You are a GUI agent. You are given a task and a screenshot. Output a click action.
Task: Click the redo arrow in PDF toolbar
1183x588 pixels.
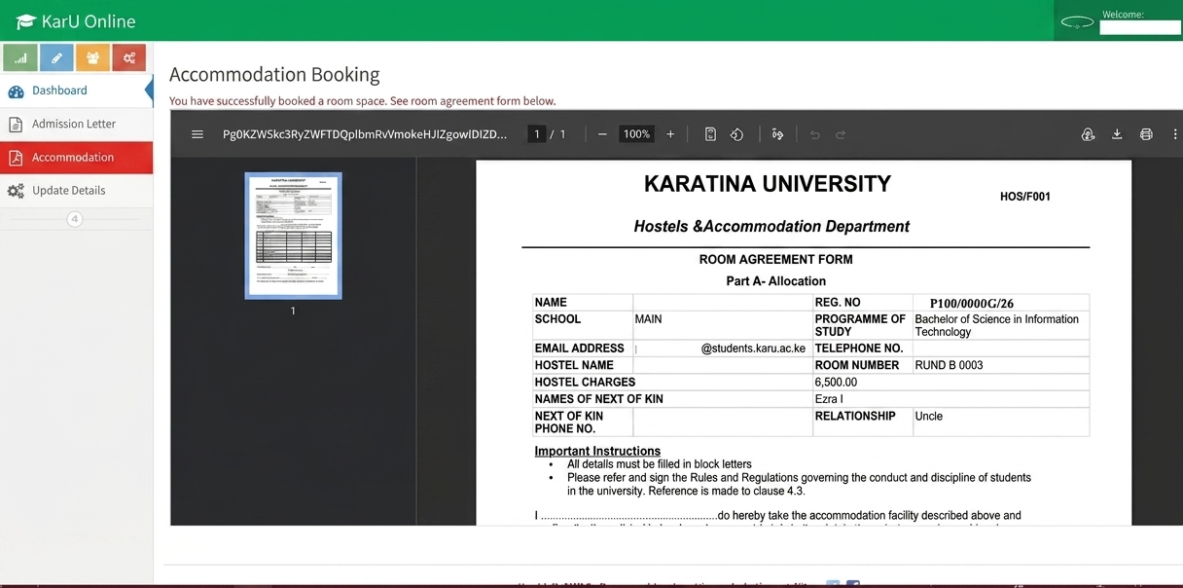tap(841, 134)
